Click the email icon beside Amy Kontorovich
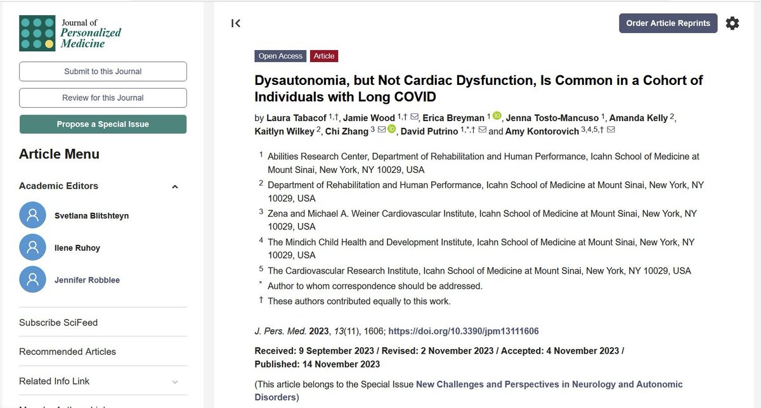761x408 pixels. pyautogui.click(x=609, y=130)
